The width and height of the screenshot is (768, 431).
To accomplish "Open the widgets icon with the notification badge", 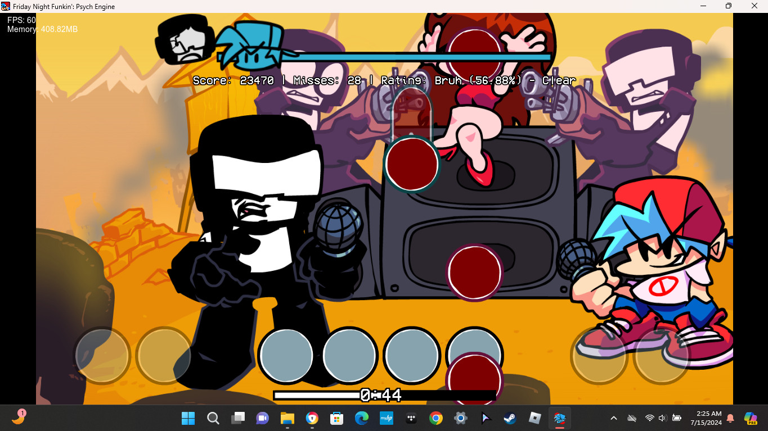I will pyautogui.click(x=19, y=417).
